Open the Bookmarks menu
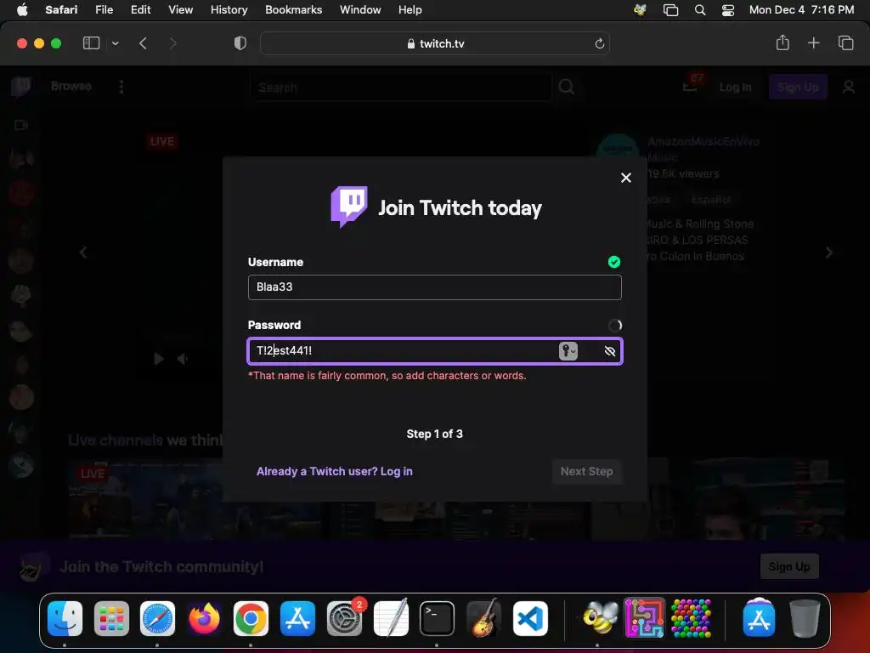This screenshot has height=653, width=870. click(x=293, y=9)
